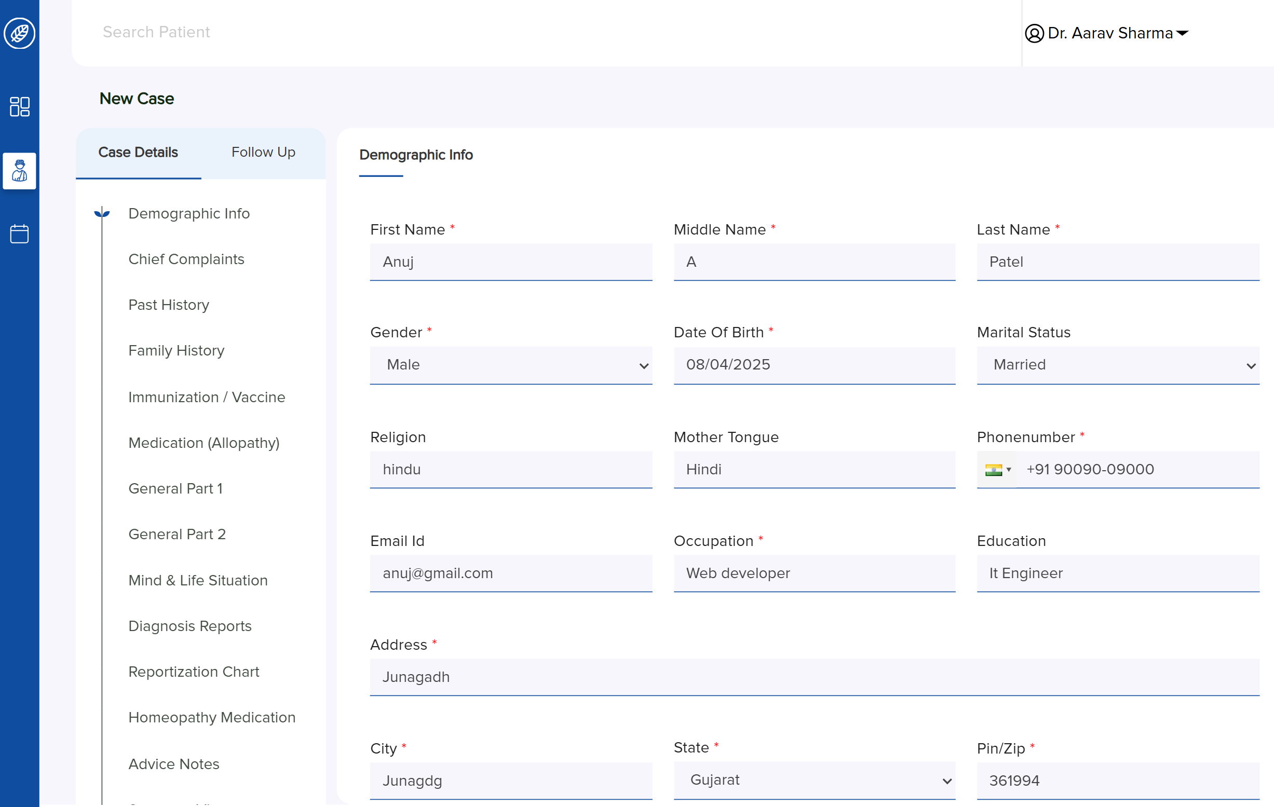Image resolution: width=1274 pixels, height=807 pixels.
Task: Click the sprout marker beside Demographic Info
Action: (102, 214)
